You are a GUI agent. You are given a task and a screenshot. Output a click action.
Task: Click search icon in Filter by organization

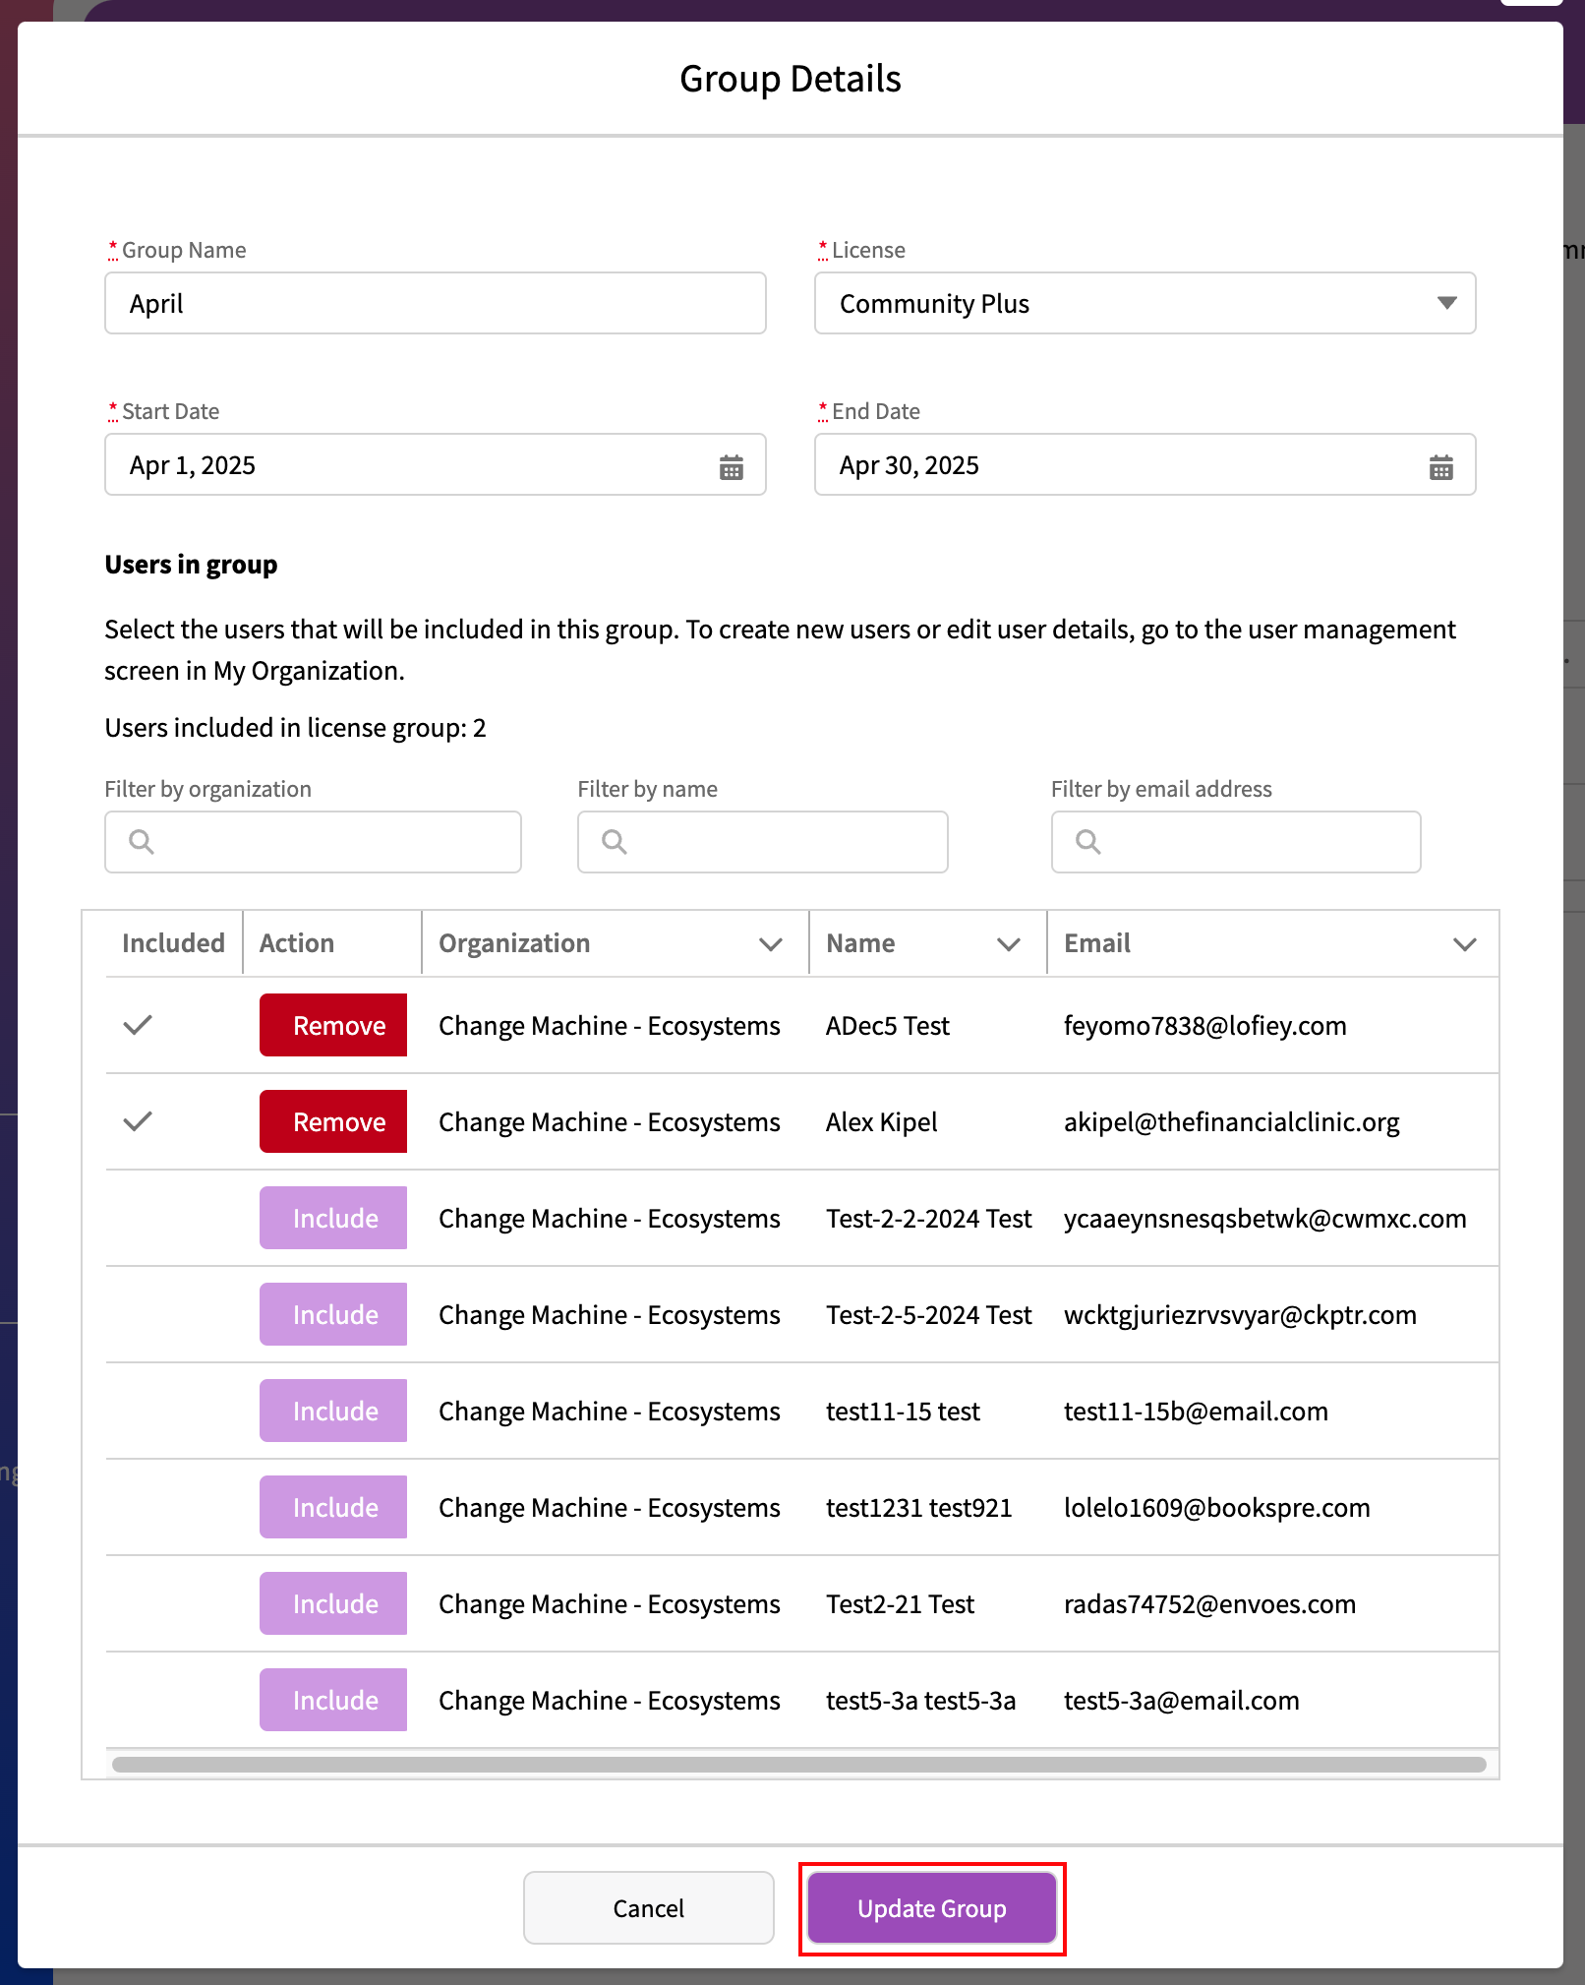[142, 842]
